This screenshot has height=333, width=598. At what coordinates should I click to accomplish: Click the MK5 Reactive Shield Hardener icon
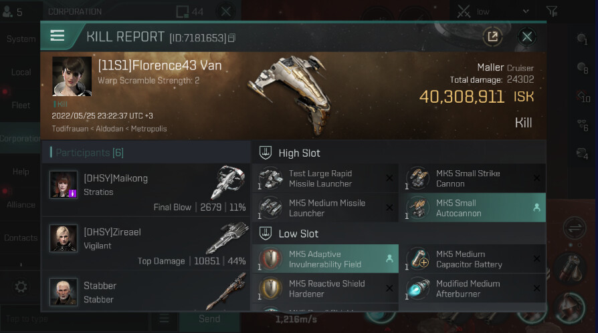click(270, 288)
